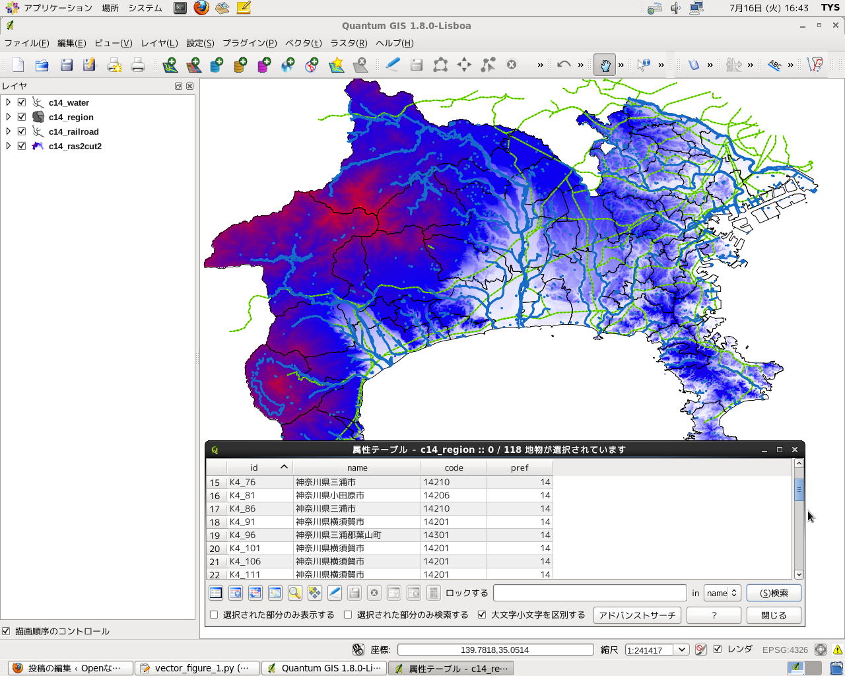Image resolution: width=845 pixels, height=676 pixels.
Task: Click the (S)検索 search button
Action: (x=774, y=593)
